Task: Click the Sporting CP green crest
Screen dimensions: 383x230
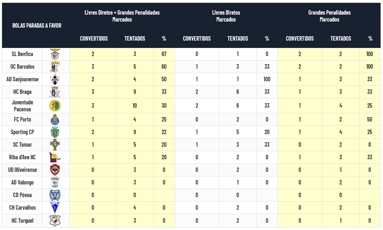Action: pyautogui.click(x=55, y=132)
